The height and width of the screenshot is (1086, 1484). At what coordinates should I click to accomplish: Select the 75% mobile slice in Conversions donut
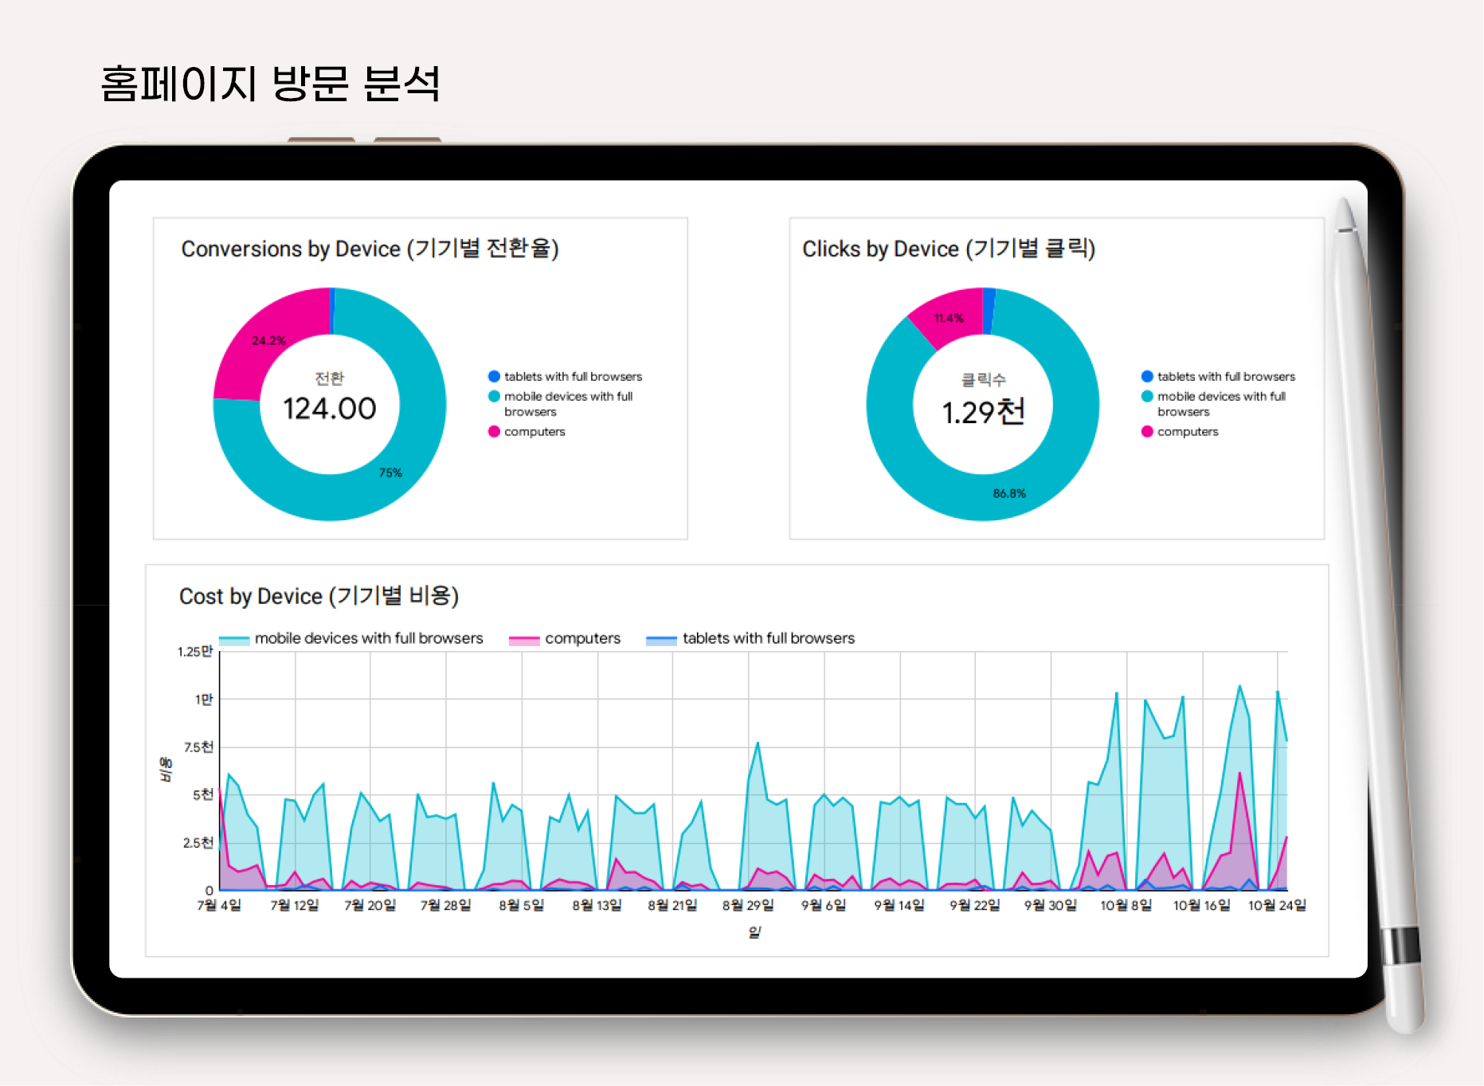click(x=390, y=472)
